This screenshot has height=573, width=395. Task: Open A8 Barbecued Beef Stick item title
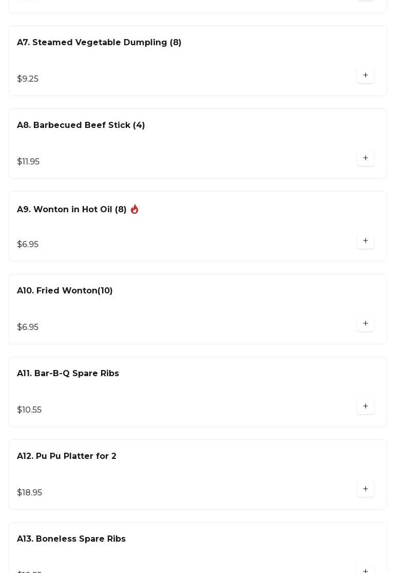coord(81,125)
